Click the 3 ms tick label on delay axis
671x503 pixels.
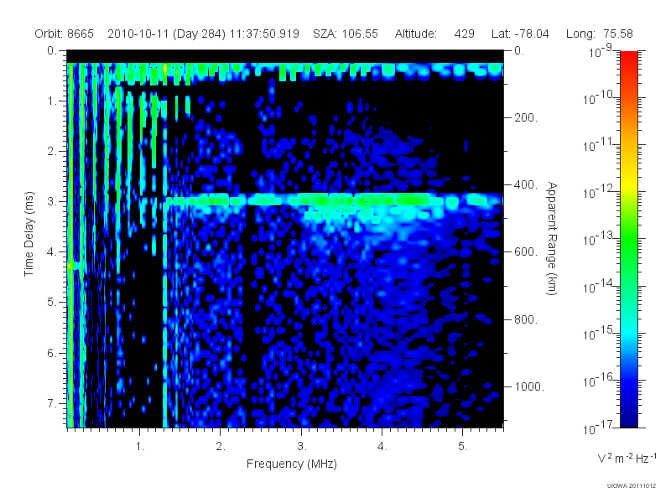coord(52,201)
